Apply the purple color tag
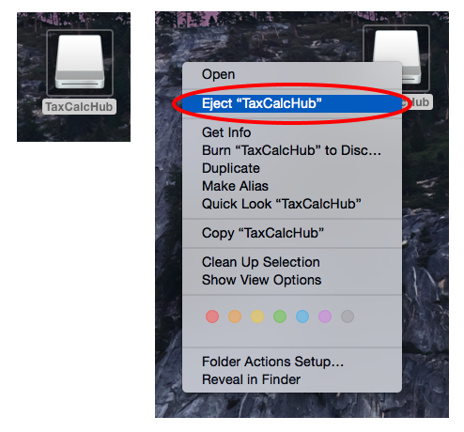Viewport: 464px width, 432px height. tap(325, 316)
